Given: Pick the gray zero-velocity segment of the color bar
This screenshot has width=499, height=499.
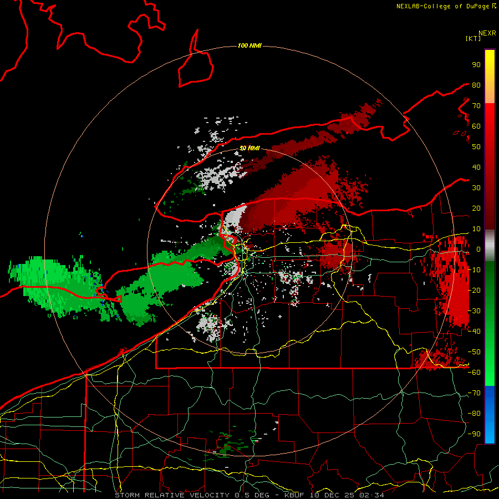Looking at the screenshot, I should click(490, 245).
